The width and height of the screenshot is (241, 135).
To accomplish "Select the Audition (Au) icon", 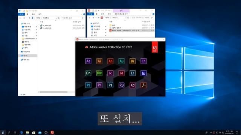I will coord(121,61).
